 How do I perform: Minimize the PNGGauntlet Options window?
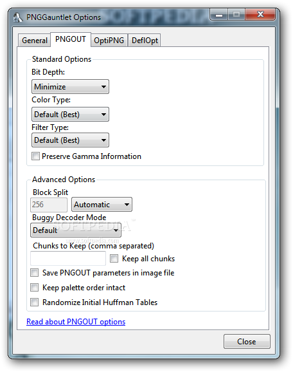pos(219,15)
